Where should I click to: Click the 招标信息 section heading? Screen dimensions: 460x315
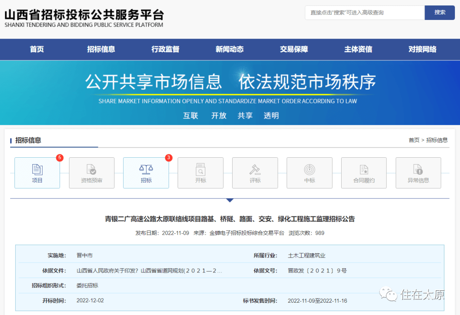[28, 140]
